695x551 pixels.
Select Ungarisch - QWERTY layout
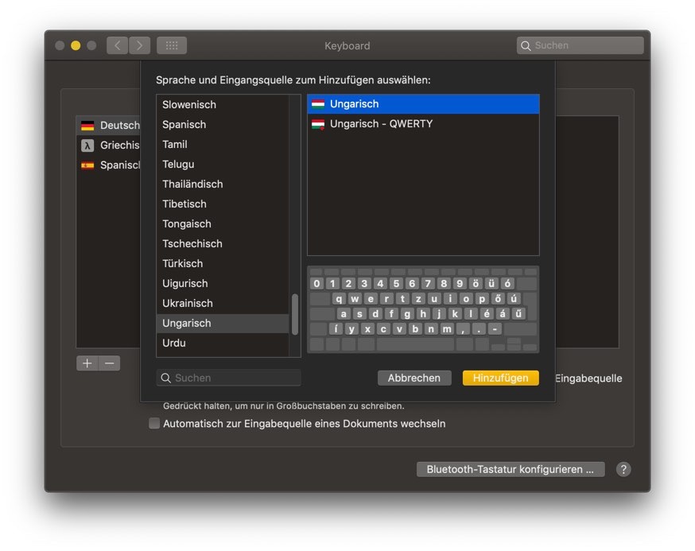pyautogui.click(x=423, y=124)
